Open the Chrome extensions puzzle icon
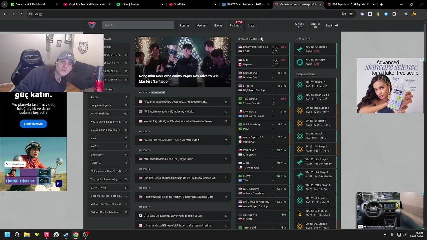The image size is (427, 240). pyautogui.click(x=394, y=14)
